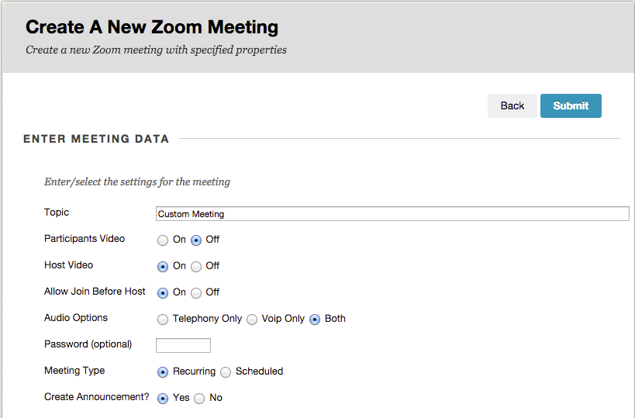
Task: Select Both for Audio Options
Action: (x=315, y=320)
